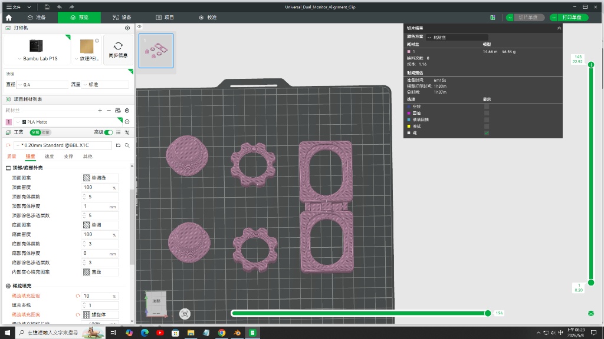Image resolution: width=604 pixels, height=339 pixels.
Task: Open the PLA Matte filament dropdown
Action: point(68,122)
